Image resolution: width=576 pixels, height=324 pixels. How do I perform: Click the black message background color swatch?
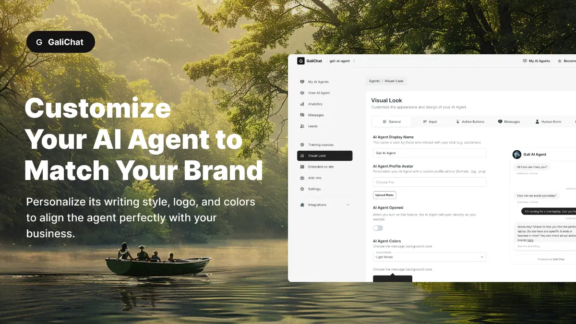coord(392,278)
